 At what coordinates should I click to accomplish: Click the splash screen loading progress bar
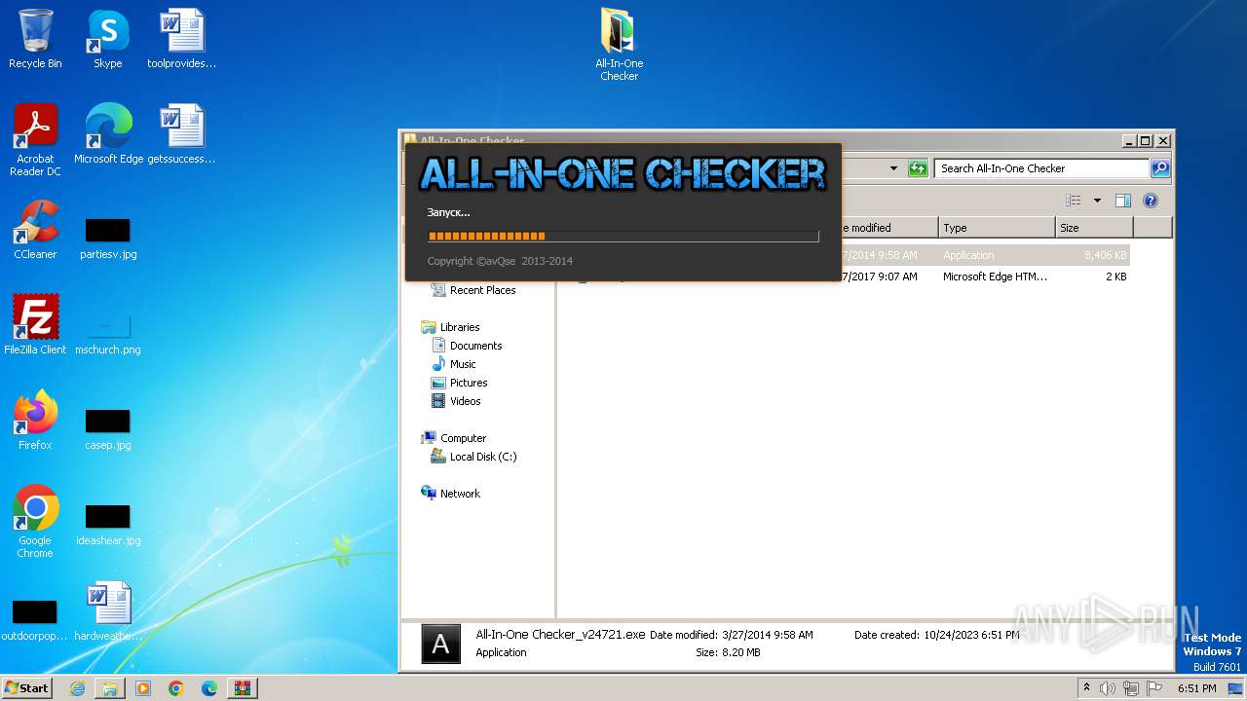coord(623,236)
